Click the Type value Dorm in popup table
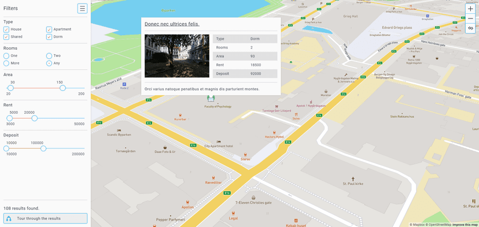The image size is (479, 227). pyautogui.click(x=255, y=39)
